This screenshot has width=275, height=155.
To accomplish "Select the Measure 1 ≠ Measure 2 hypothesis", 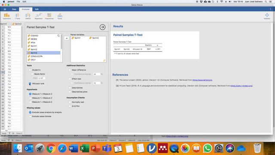I will pyautogui.click(x=30, y=94).
